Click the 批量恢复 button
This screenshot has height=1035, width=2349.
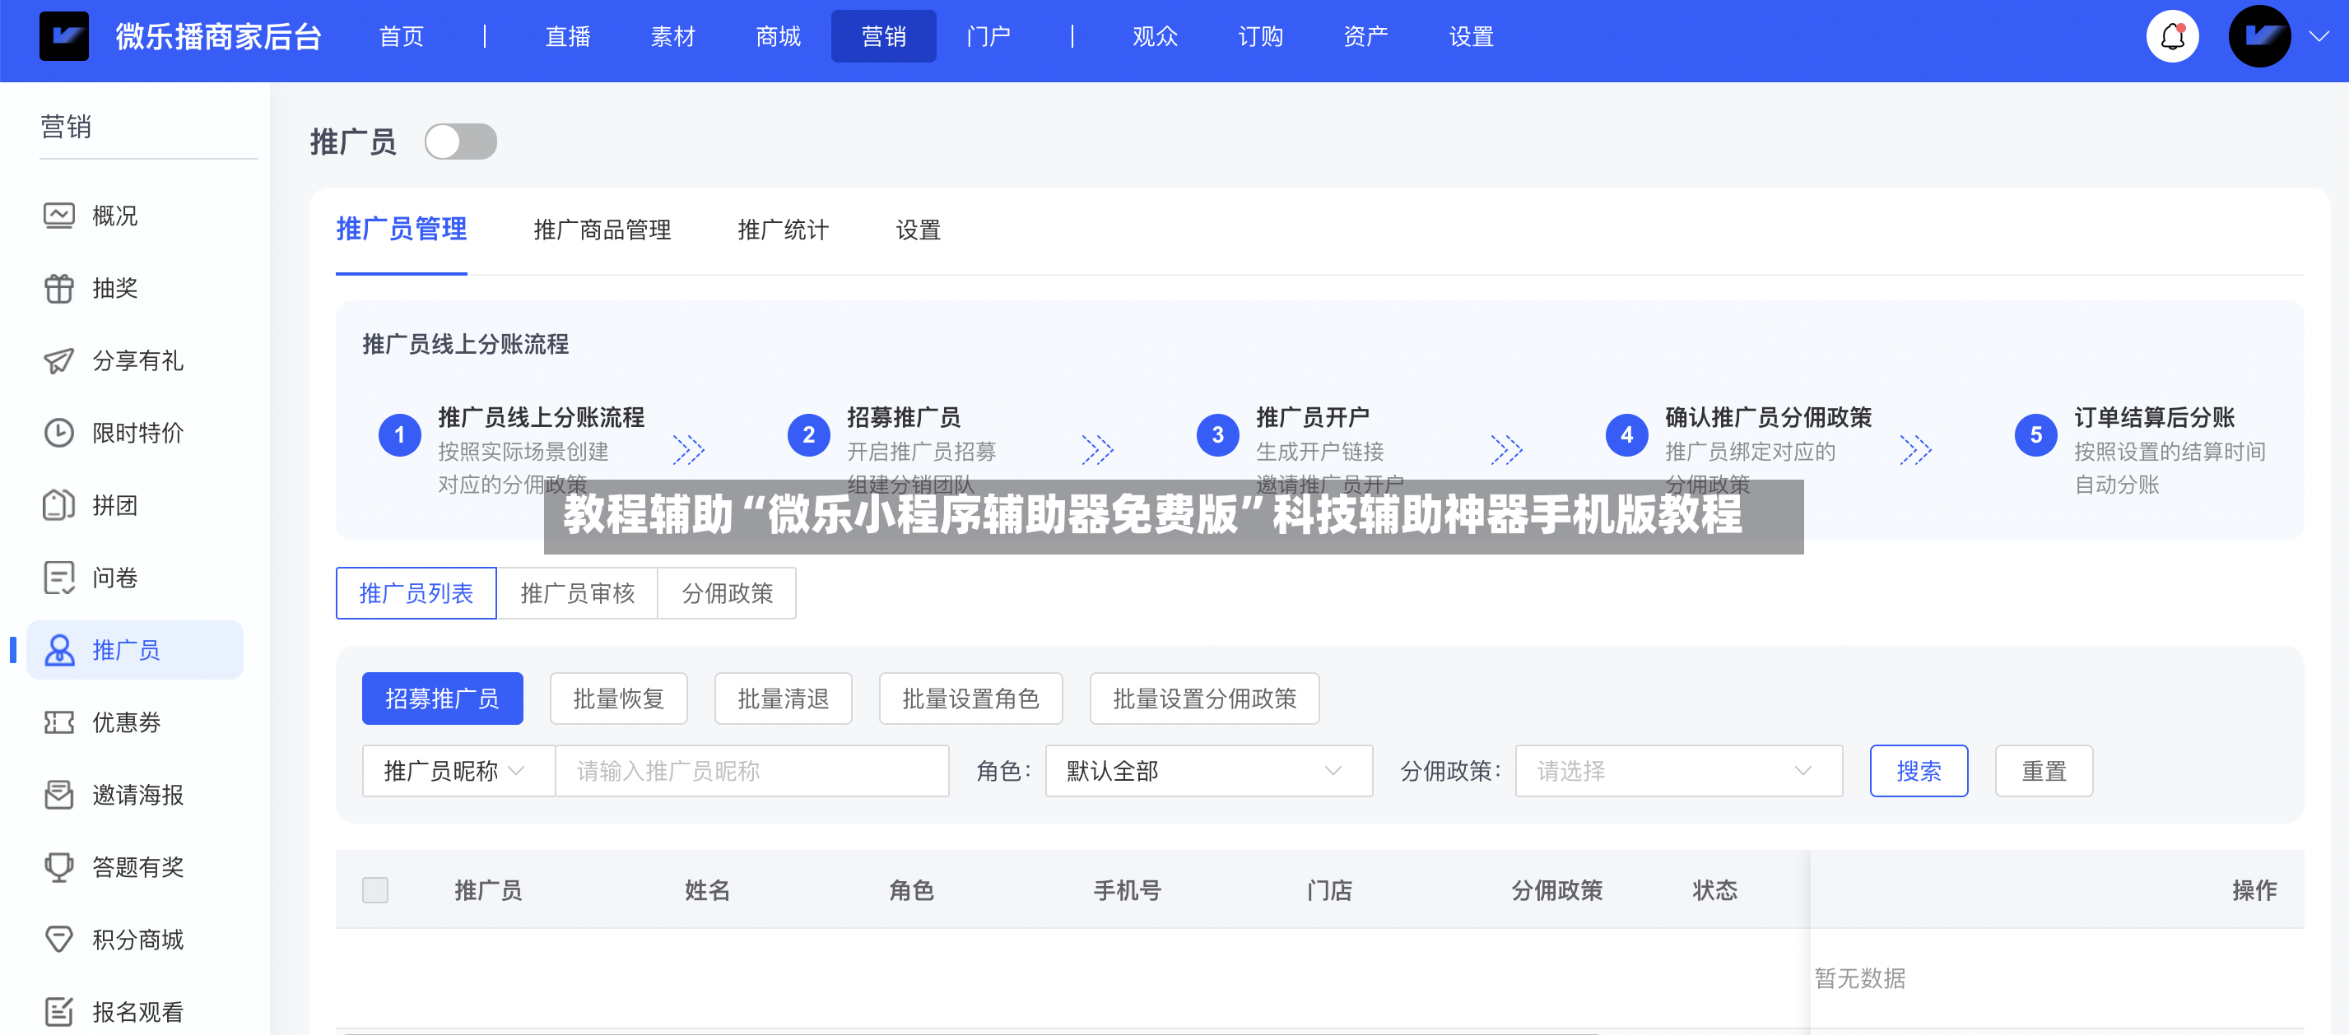point(618,699)
